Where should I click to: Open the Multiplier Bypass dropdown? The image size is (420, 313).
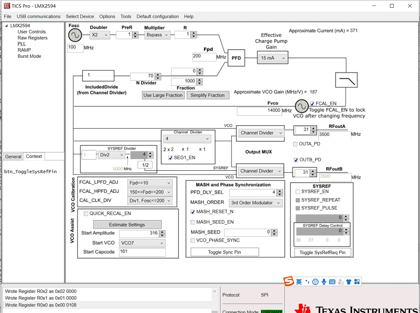coord(157,35)
